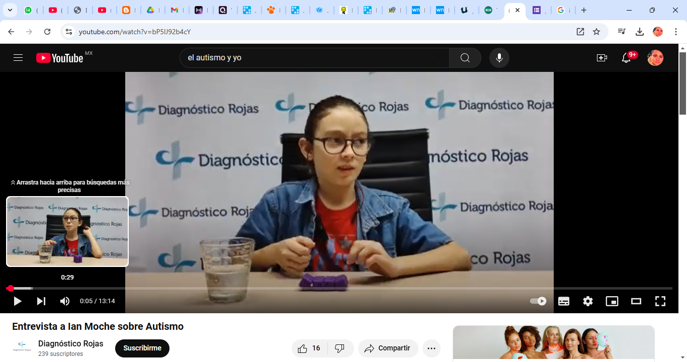Open the notifications bell

click(626, 58)
